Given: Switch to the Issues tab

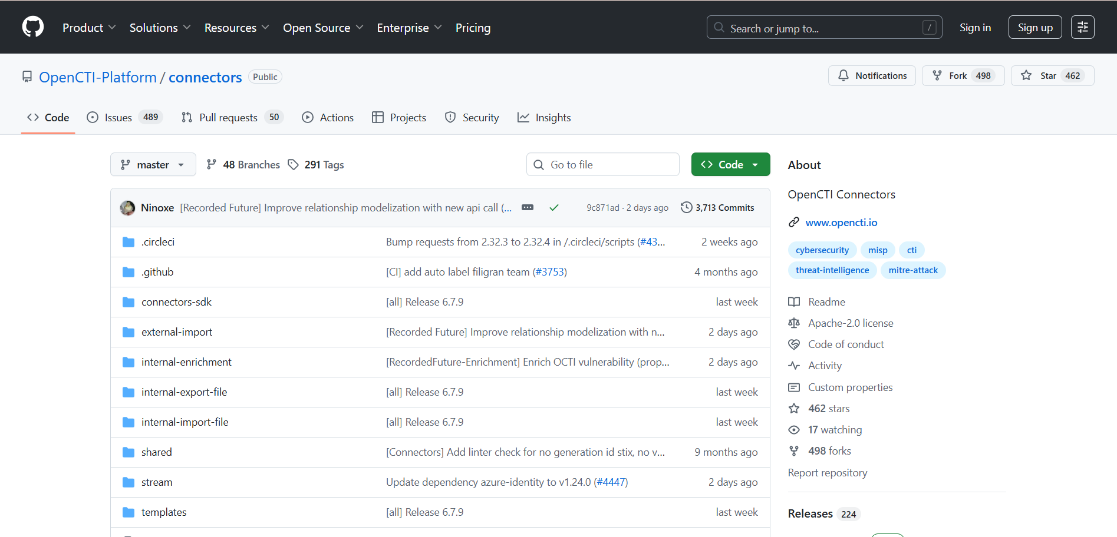Looking at the screenshot, I should click(x=124, y=117).
